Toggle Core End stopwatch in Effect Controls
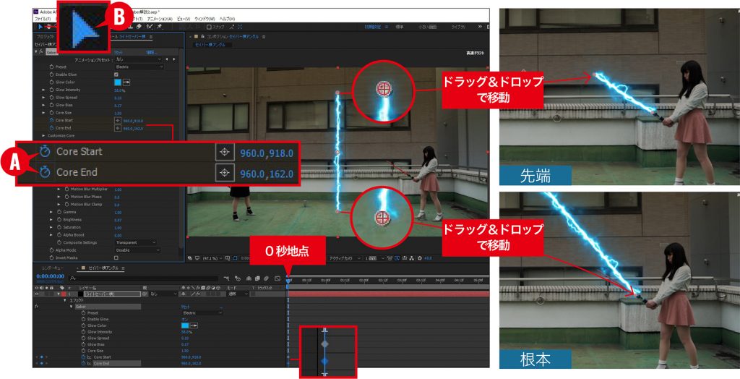740x379 pixels. click(x=52, y=128)
